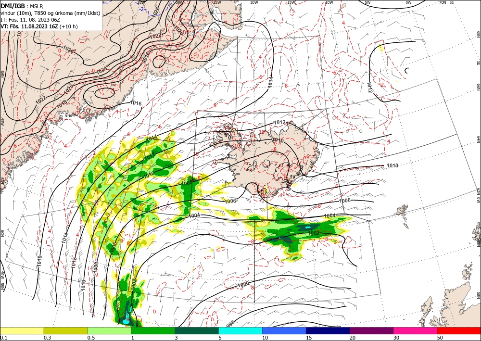This screenshot has width=481, height=341.
Task: Click the "1000" isobar label
Action: tap(243, 284)
